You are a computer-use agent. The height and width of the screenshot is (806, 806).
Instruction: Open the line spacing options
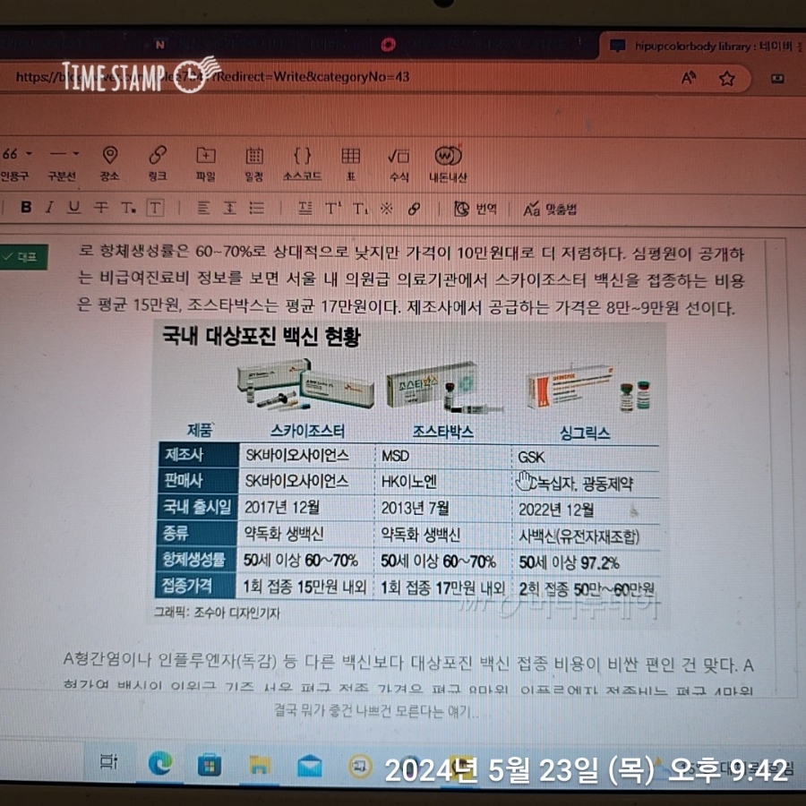(x=229, y=208)
